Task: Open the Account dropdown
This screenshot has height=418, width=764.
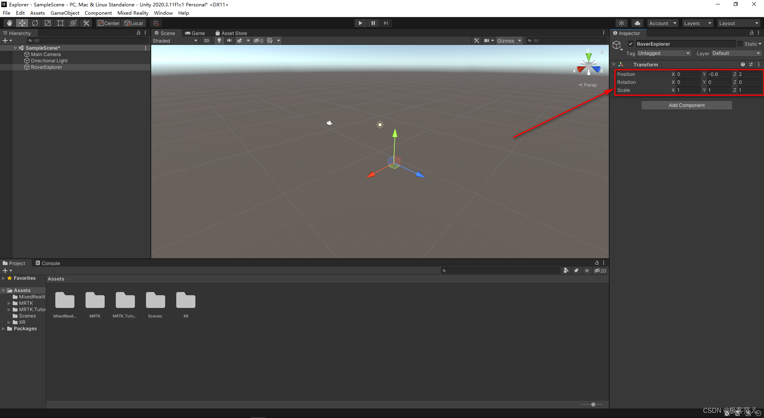Action: 663,23
